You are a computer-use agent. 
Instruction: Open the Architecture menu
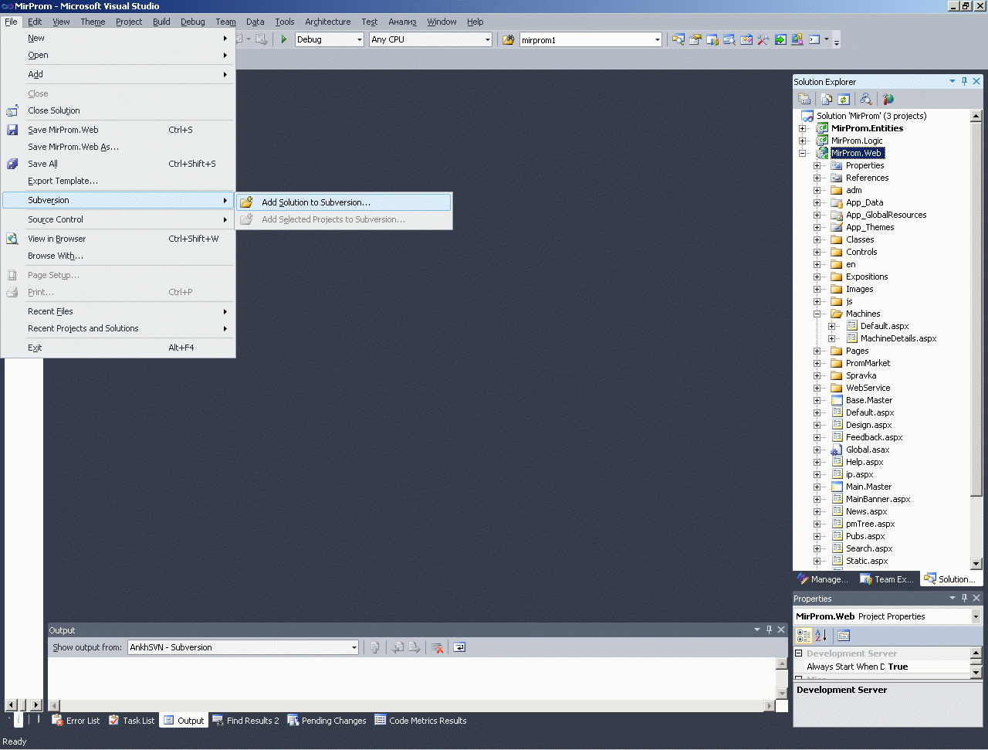[x=327, y=22]
